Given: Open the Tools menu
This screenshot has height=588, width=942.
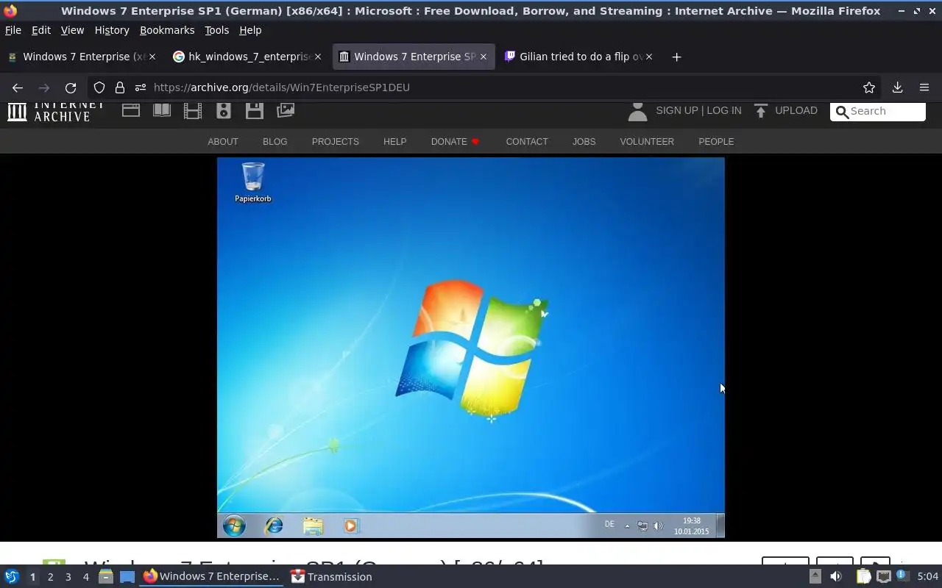Looking at the screenshot, I should click(216, 30).
